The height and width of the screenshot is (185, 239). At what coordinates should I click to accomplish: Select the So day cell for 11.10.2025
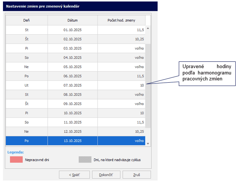tap(26, 122)
